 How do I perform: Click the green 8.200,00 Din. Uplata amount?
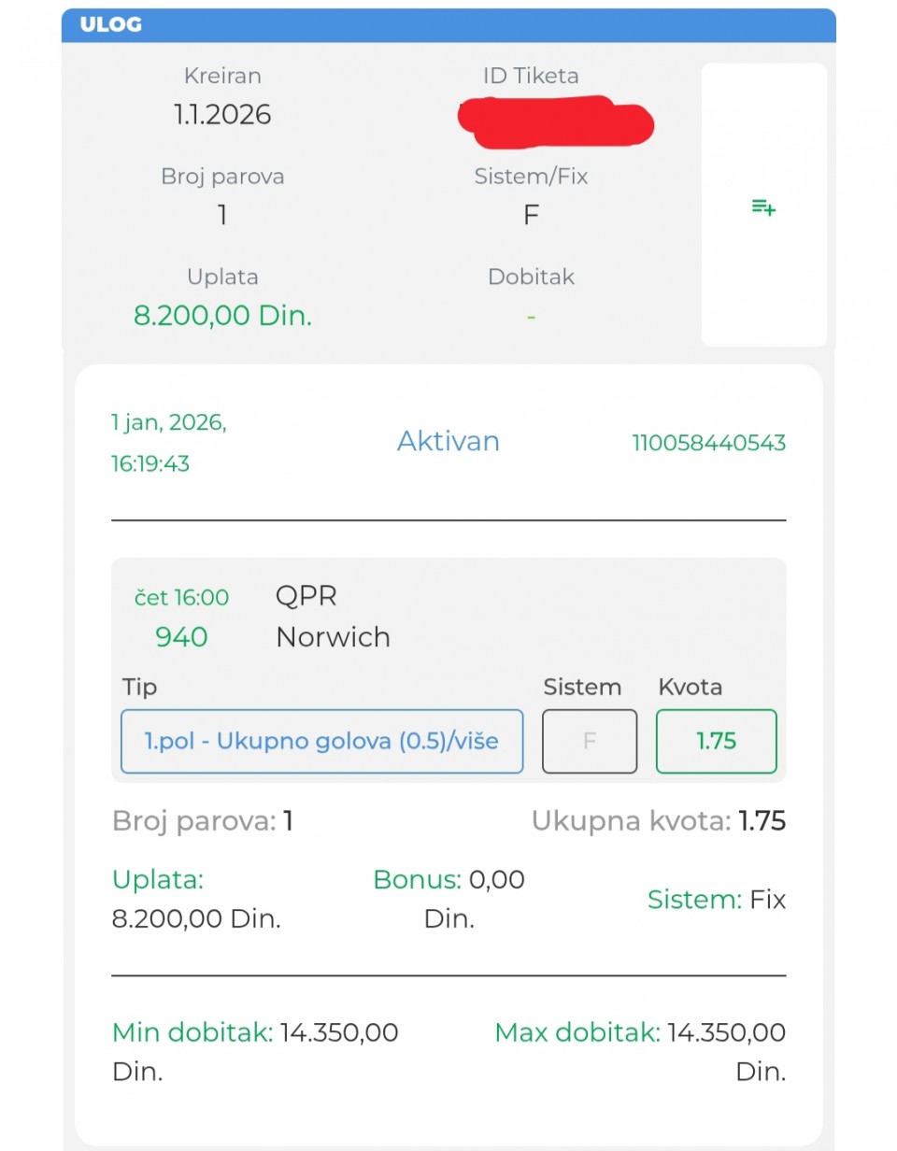coord(222,316)
